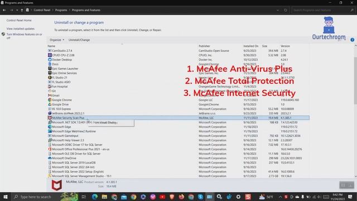Click the Epic Games Launcher icon
The image size is (357, 201).
click(x=50, y=68)
